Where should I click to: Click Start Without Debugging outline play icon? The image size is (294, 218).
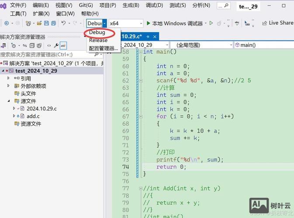click(211, 23)
